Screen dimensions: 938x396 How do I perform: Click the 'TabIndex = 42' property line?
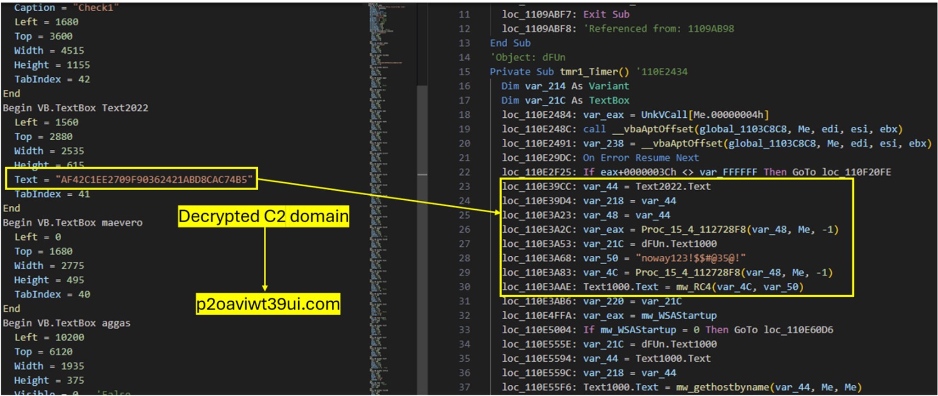coord(52,79)
